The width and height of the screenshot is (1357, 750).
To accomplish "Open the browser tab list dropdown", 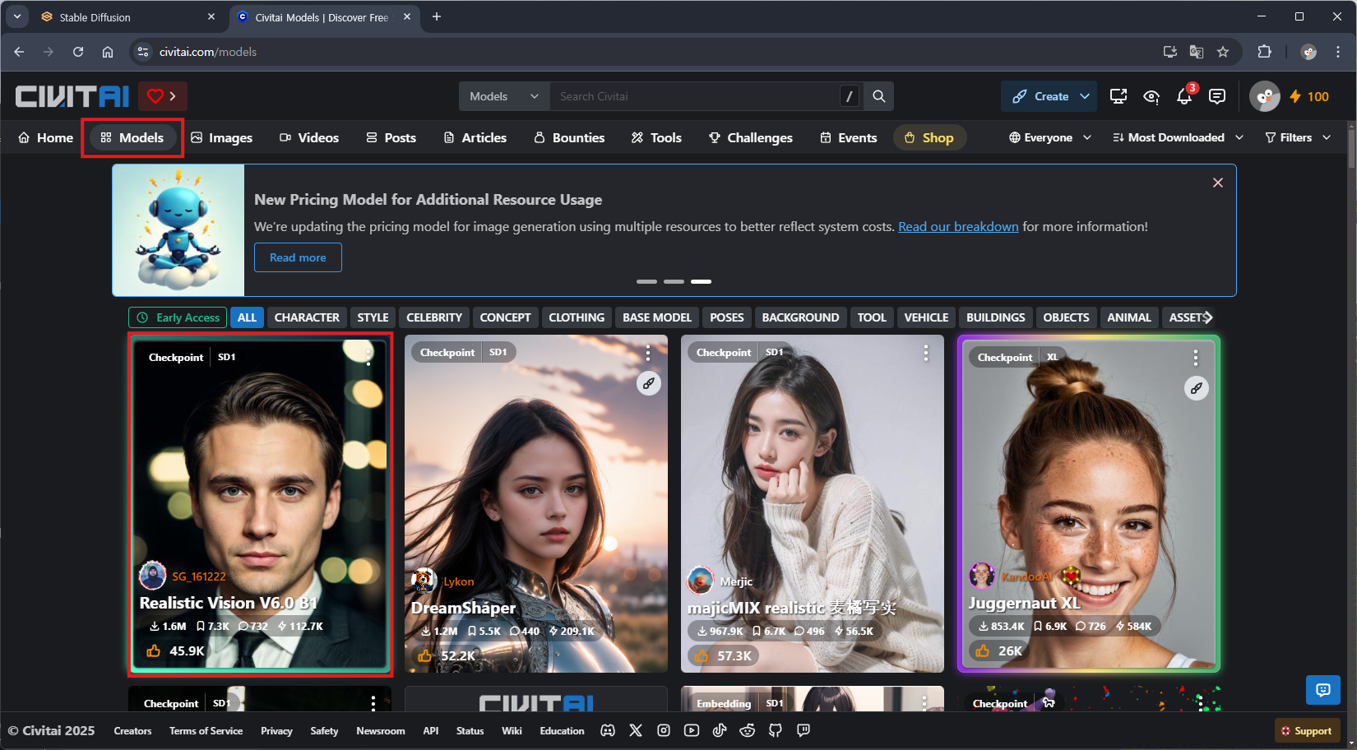I will pos(17,16).
